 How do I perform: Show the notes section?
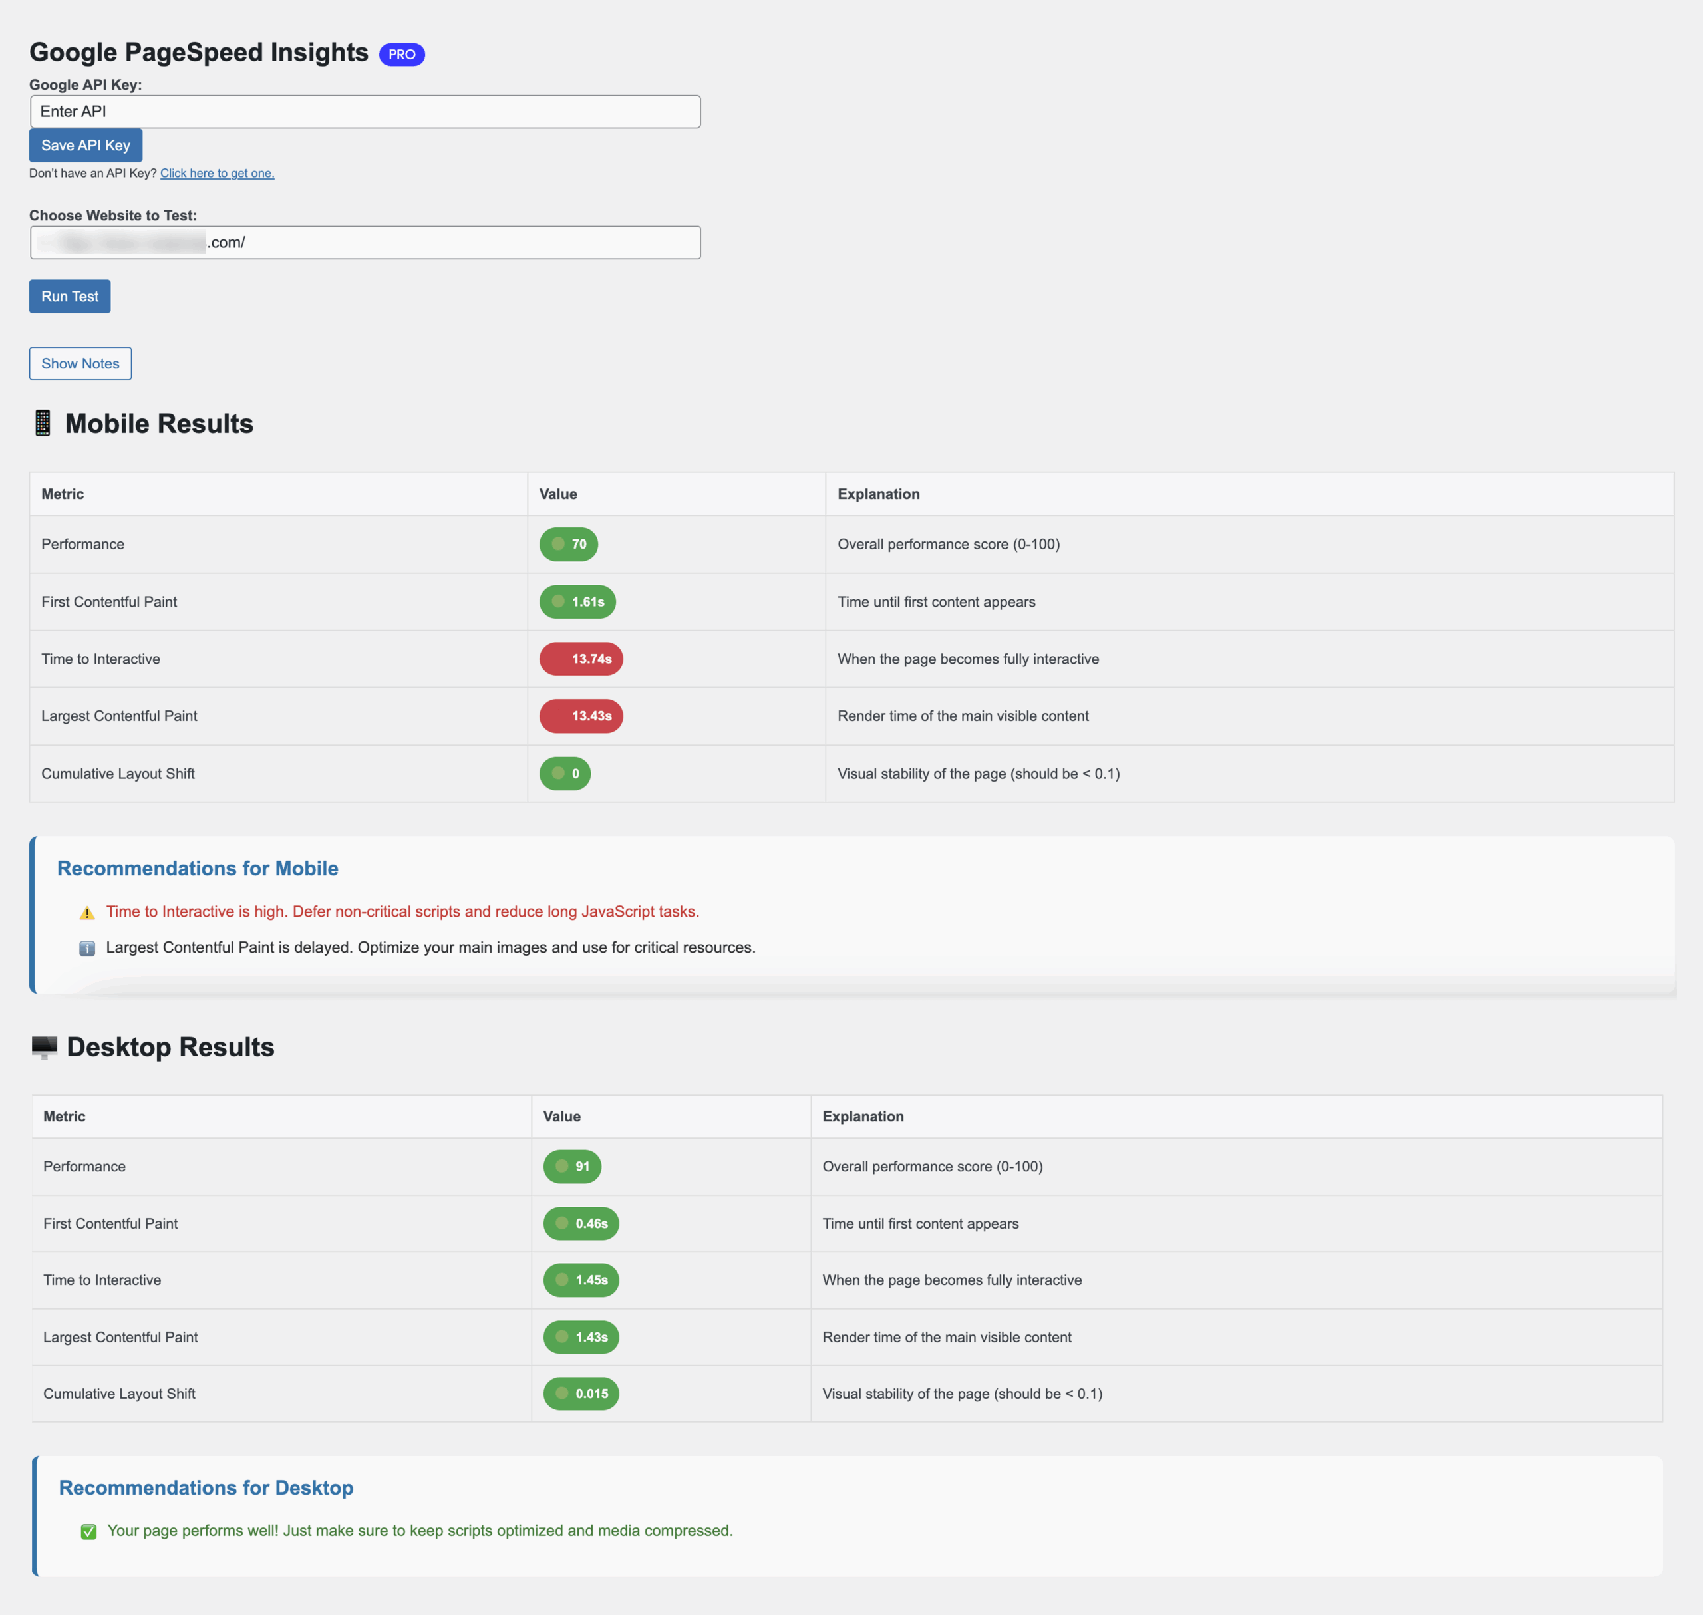(80, 363)
